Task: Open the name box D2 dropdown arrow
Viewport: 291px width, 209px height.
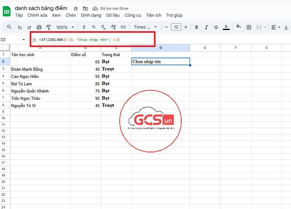Action: pos(23,40)
